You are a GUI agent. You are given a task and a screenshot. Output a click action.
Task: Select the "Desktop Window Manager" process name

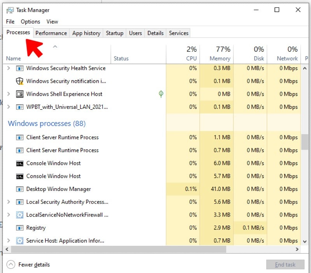(x=59, y=189)
